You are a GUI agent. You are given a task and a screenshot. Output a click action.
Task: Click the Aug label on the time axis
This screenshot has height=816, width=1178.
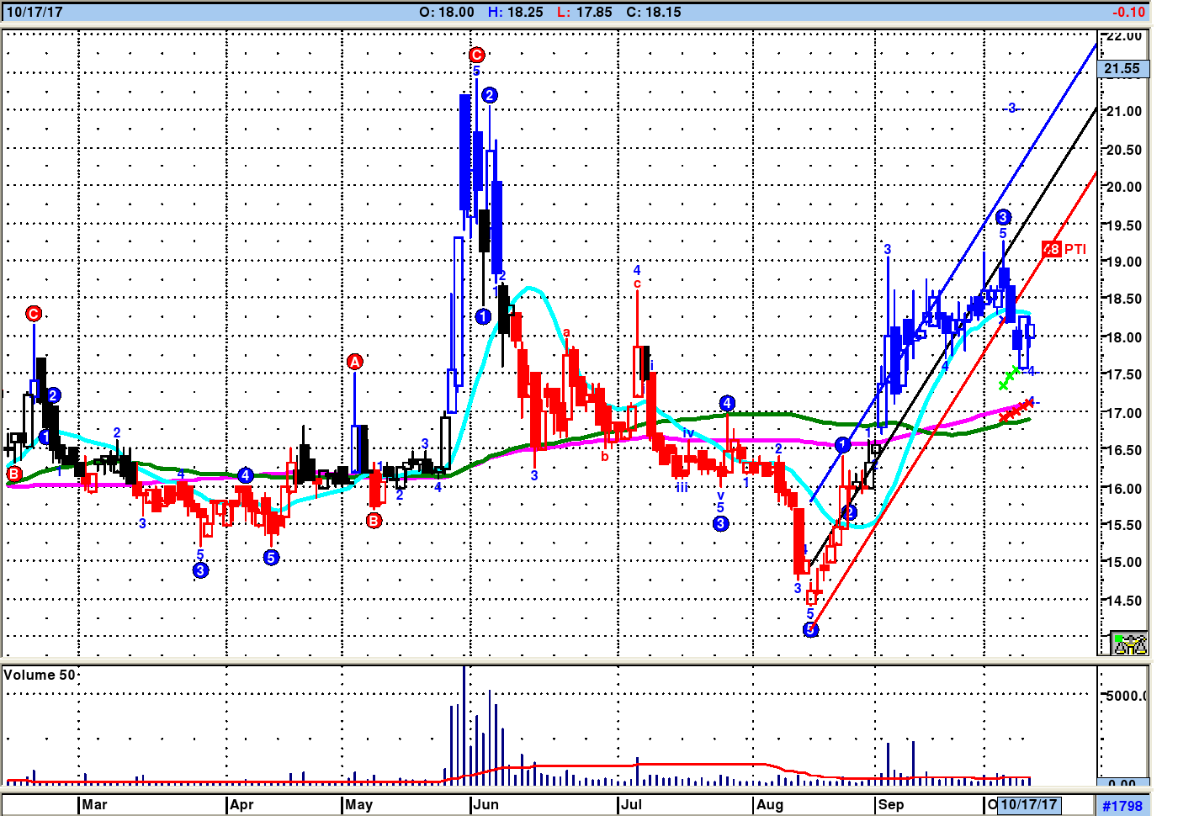(x=769, y=805)
